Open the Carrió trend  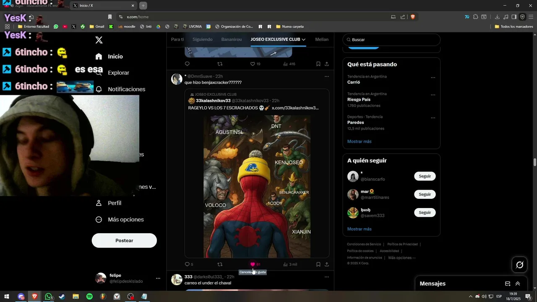coord(354,82)
